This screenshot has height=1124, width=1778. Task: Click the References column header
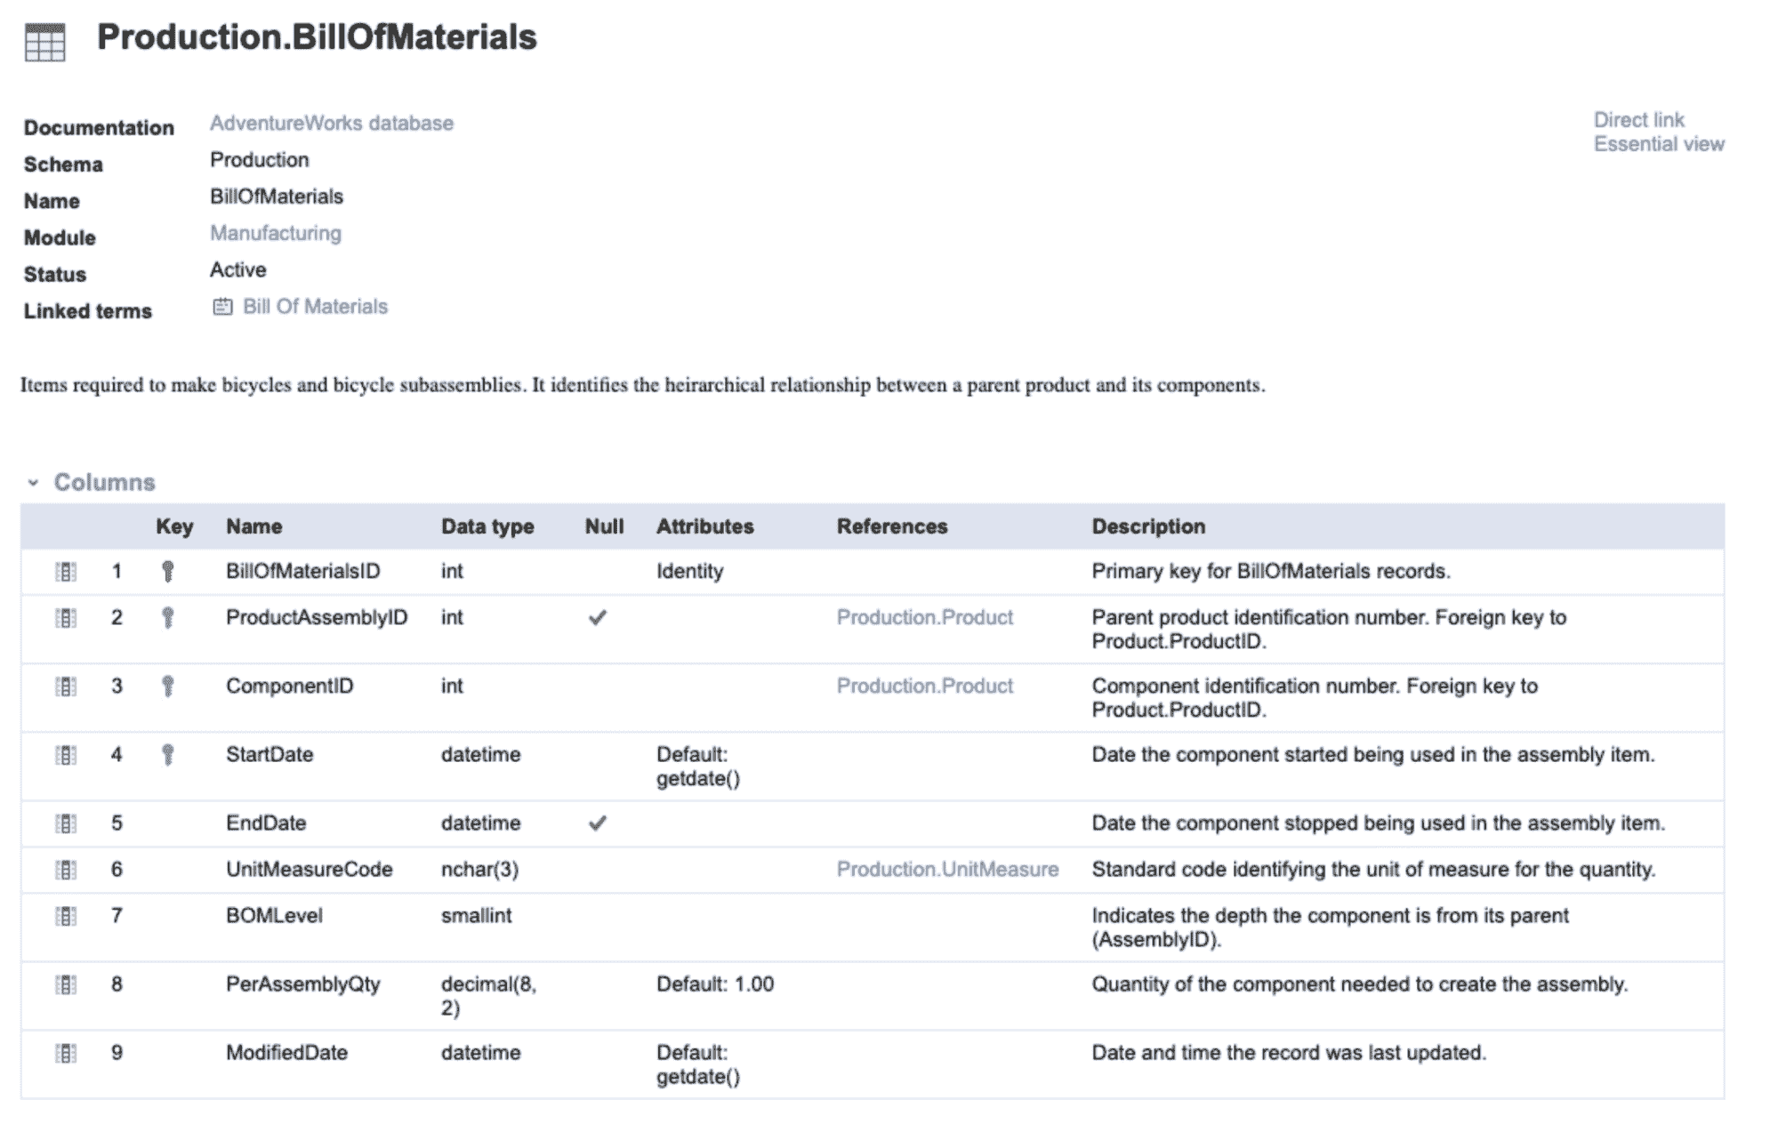click(x=892, y=526)
